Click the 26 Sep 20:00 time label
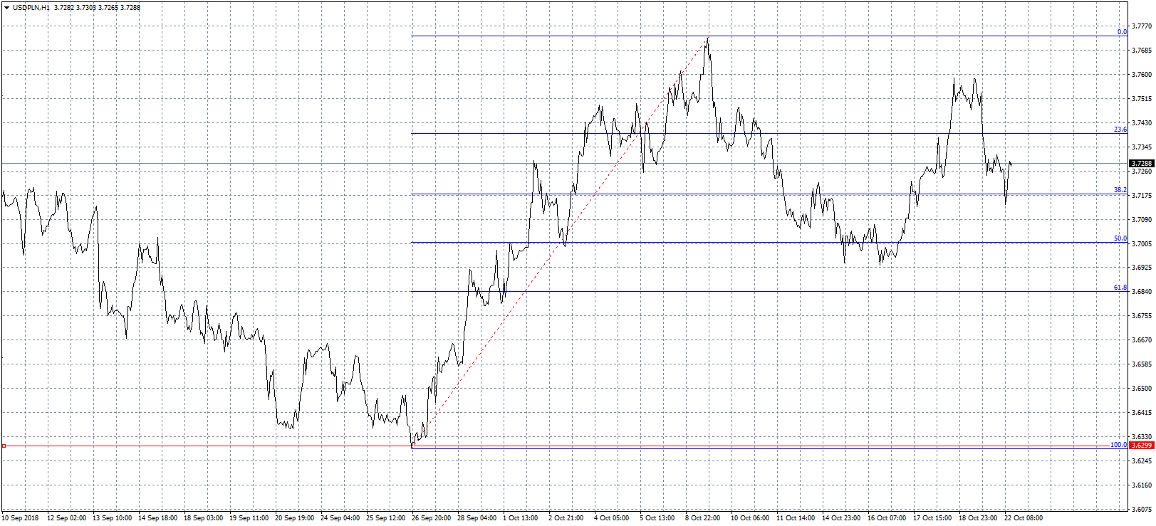 (x=430, y=518)
